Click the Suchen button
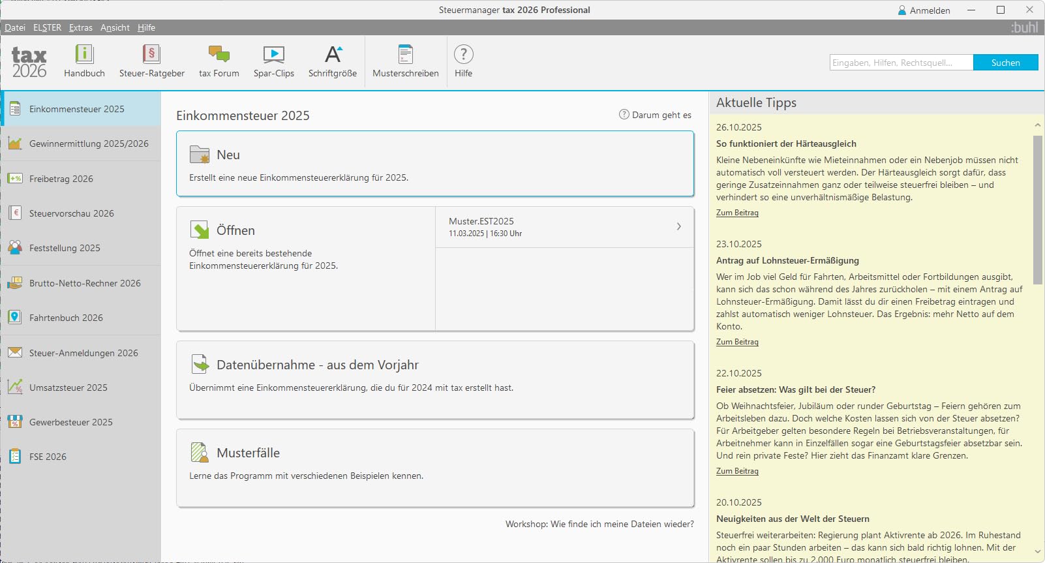The height and width of the screenshot is (563, 1045). 1005,63
